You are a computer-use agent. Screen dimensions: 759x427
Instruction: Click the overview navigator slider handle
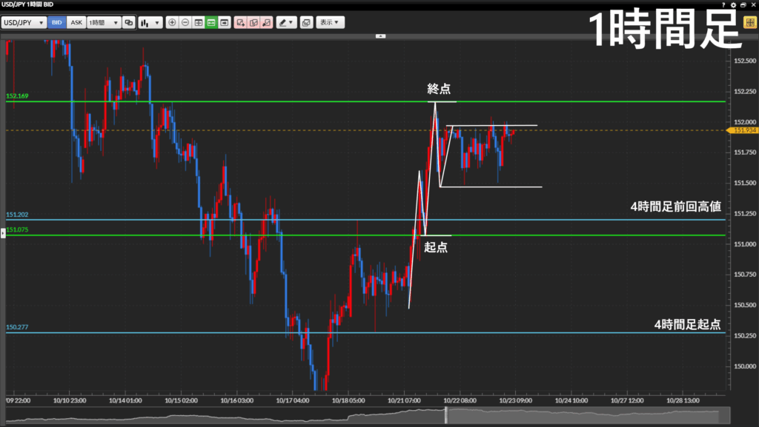(446, 416)
